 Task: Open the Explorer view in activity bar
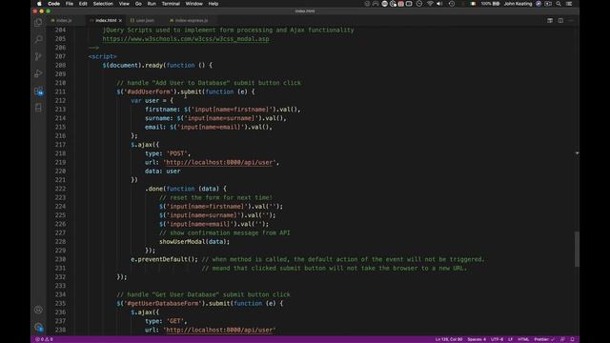[x=38, y=22]
